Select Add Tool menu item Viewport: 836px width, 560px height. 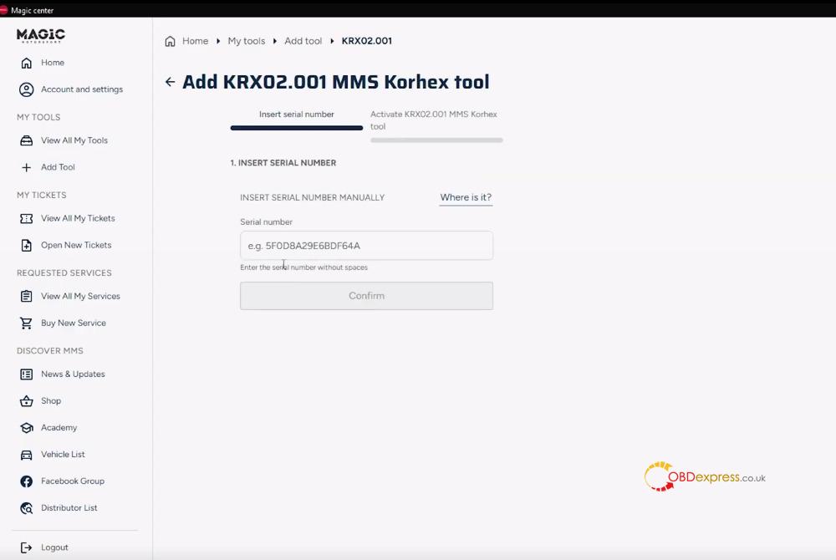click(x=59, y=167)
